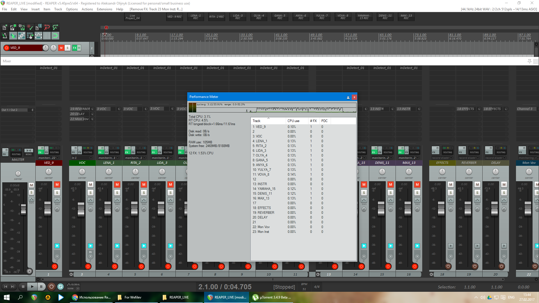Expand LENA_1 record monitoring mode dropdown
The width and height of the screenshot is (539, 303).
[x=117, y=158]
